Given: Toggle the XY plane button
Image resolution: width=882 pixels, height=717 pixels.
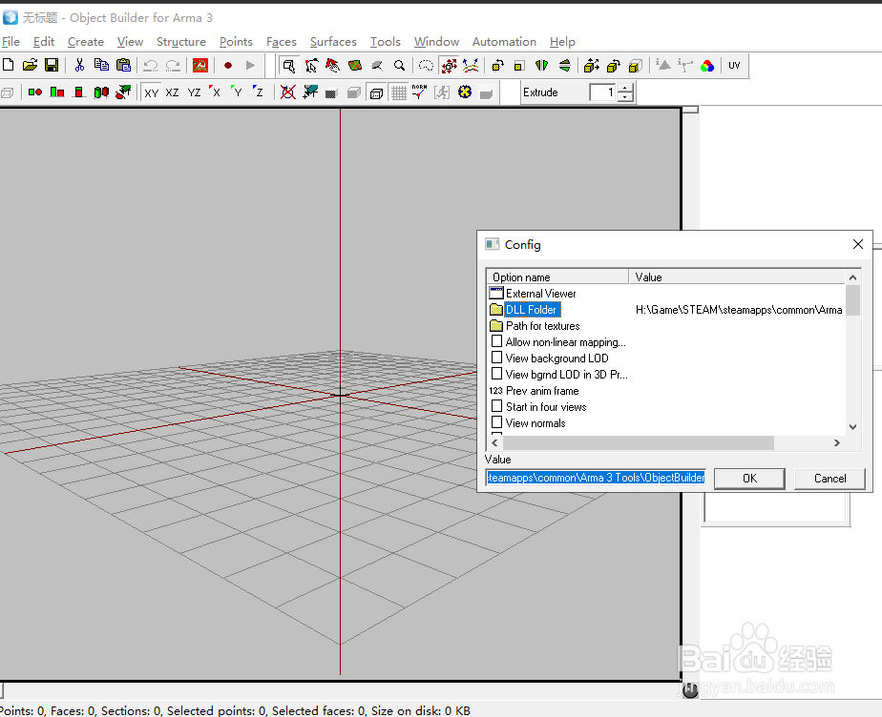Looking at the screenshot, I should point(151,92).
